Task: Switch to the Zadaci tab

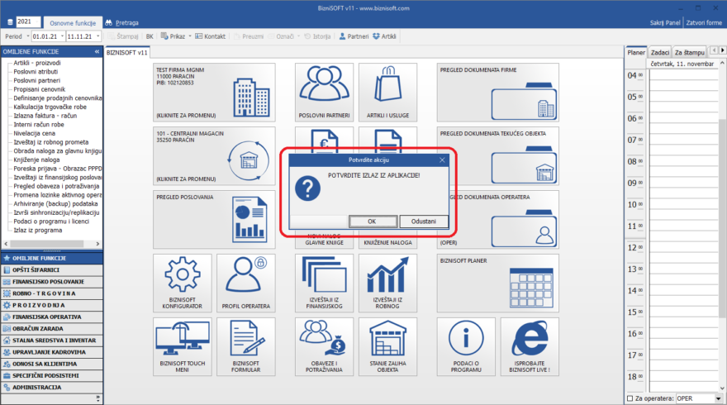Action: [x=659, y=52]
